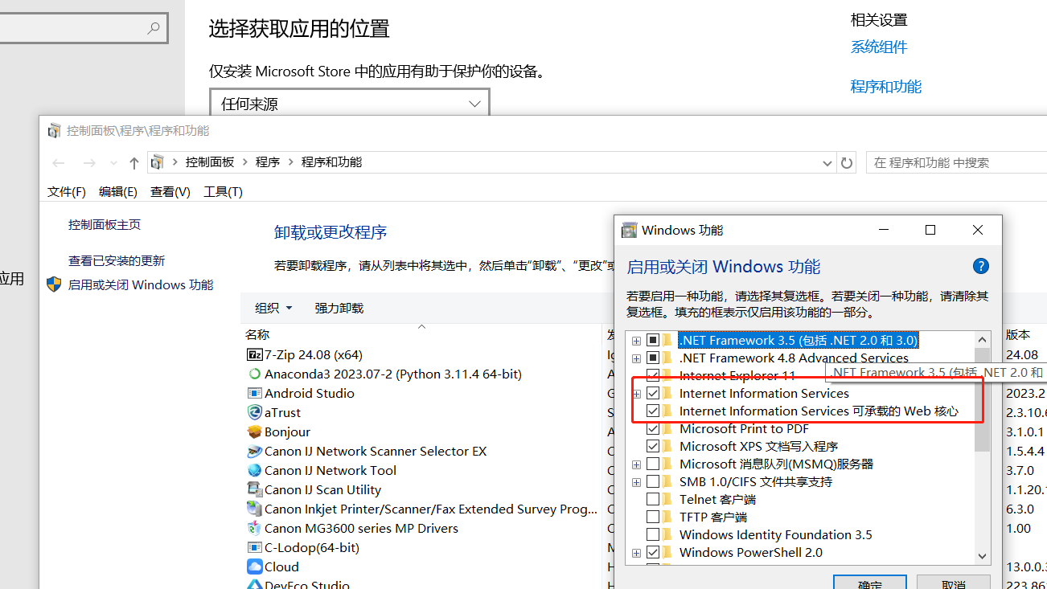Viewport: 1047px width, 589px height.
Task: Click 强力卸载 in the toolbar
Action: [339, 308]
